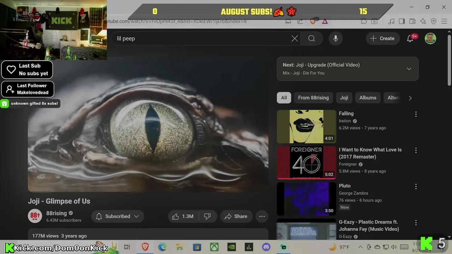This screenshot has height=254, width=452.
Task: Click 177M views description box
Action: pyautogui.click(x=148, y=235)
